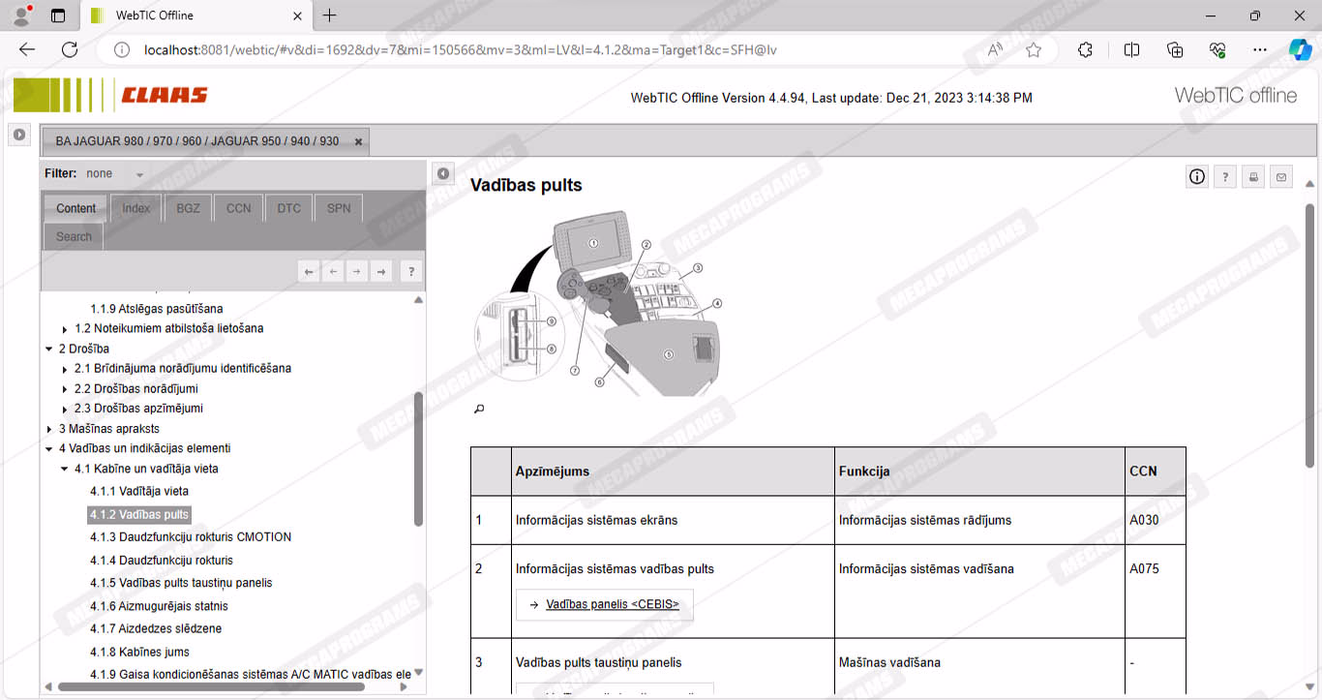Switch to the Index tab

(135, 208)
